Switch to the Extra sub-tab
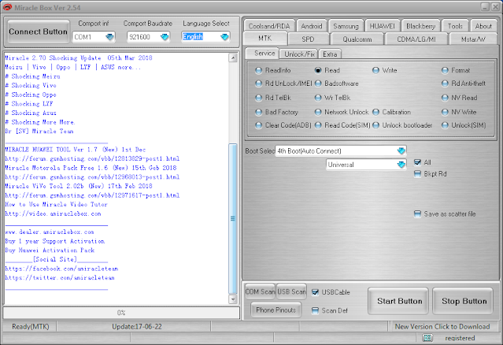503x345 pixels. (x=330, y=54)
